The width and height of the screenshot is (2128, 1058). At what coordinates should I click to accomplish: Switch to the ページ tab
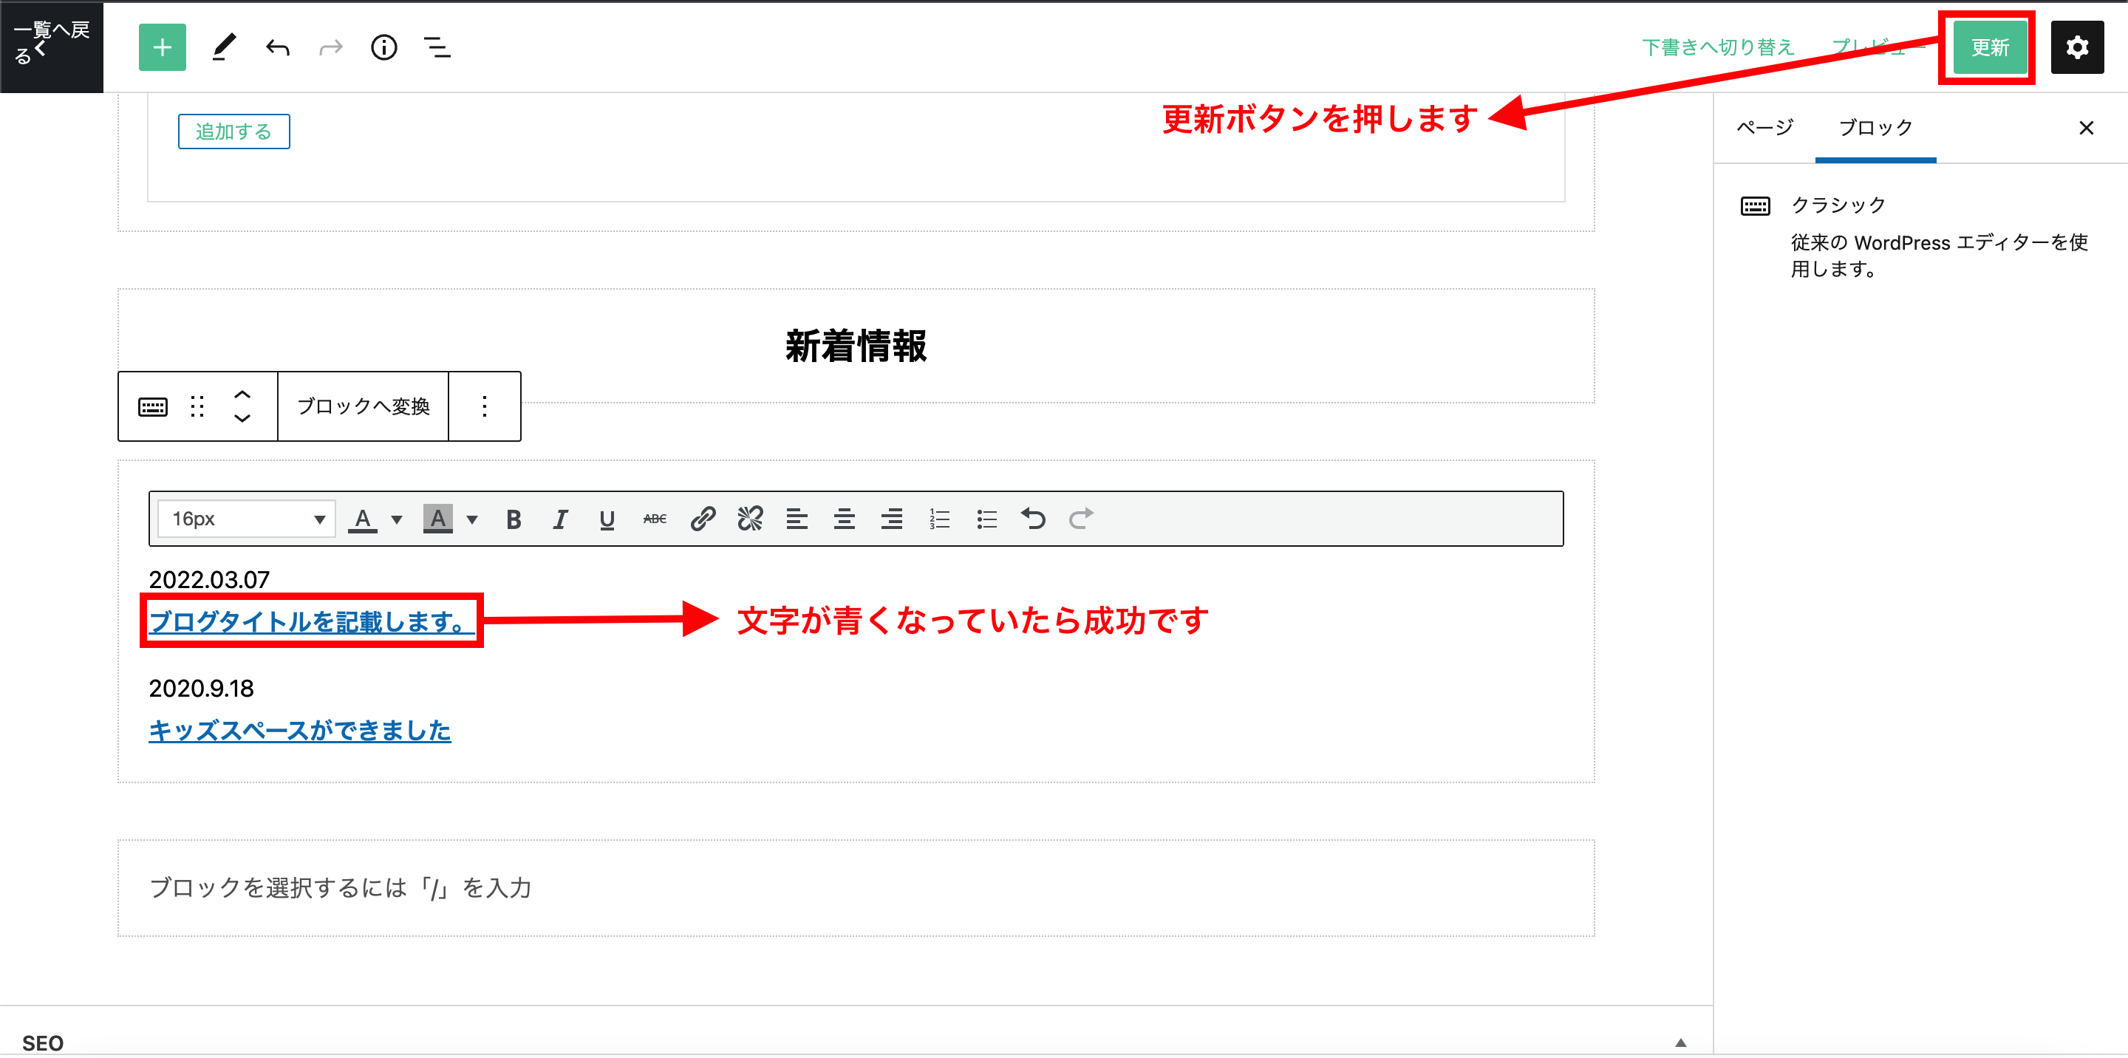pos(1764,127)
